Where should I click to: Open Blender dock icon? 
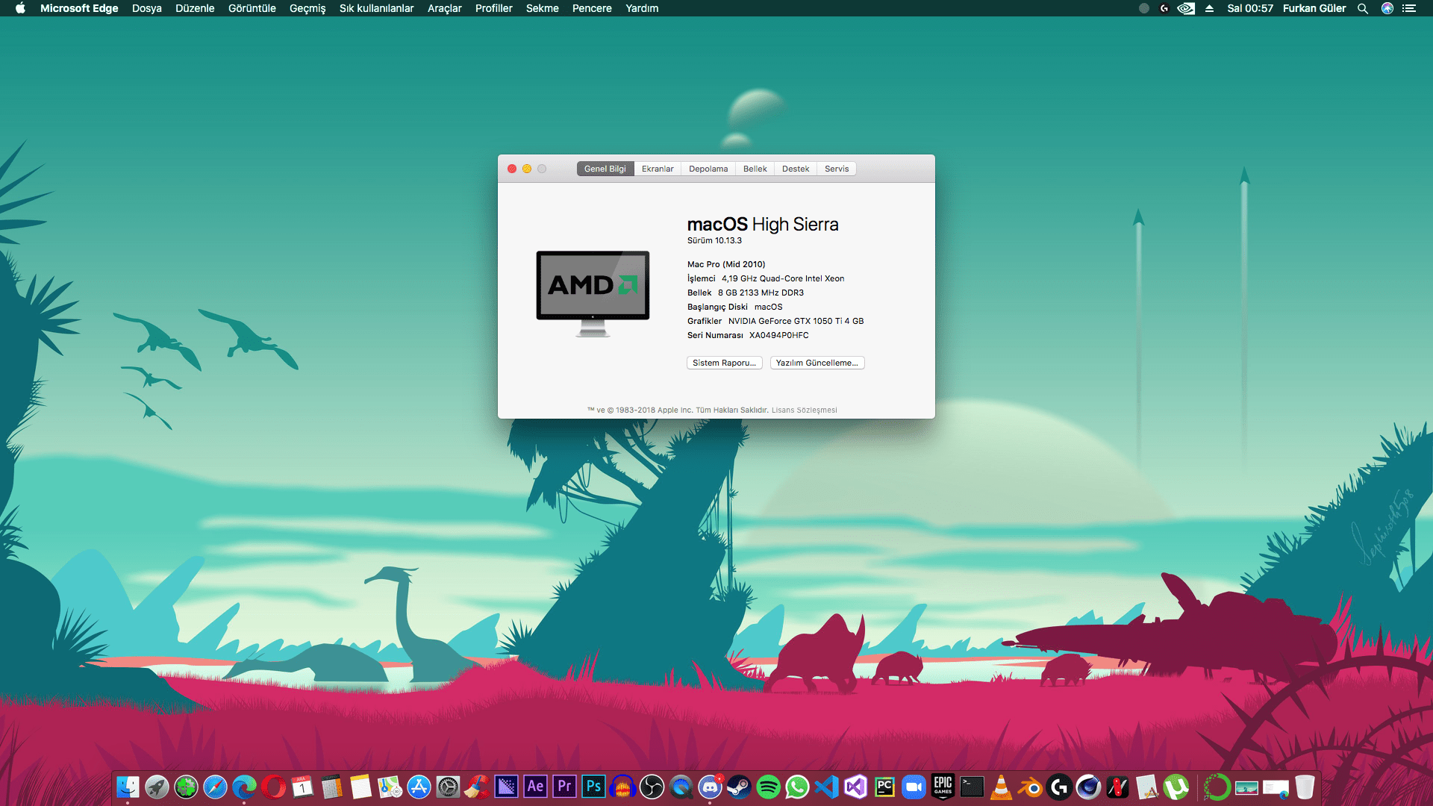(1031, 787)
